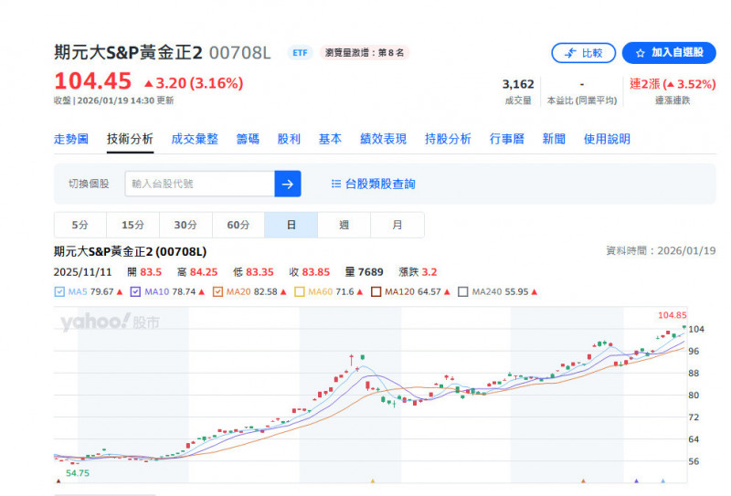View the 績效表現 tab
Image resolution: width=731 pixels, height=496 pixels.
pyautogui.click(x=383, y=139)
